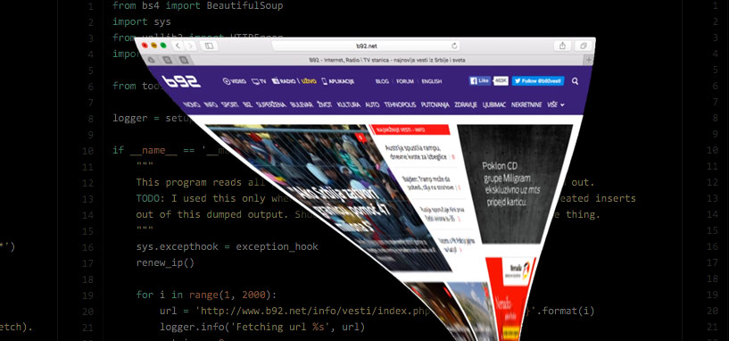Click the Safari back arrow button
The width and height of the screenshot is (729, 341).
tap(178, 46)
